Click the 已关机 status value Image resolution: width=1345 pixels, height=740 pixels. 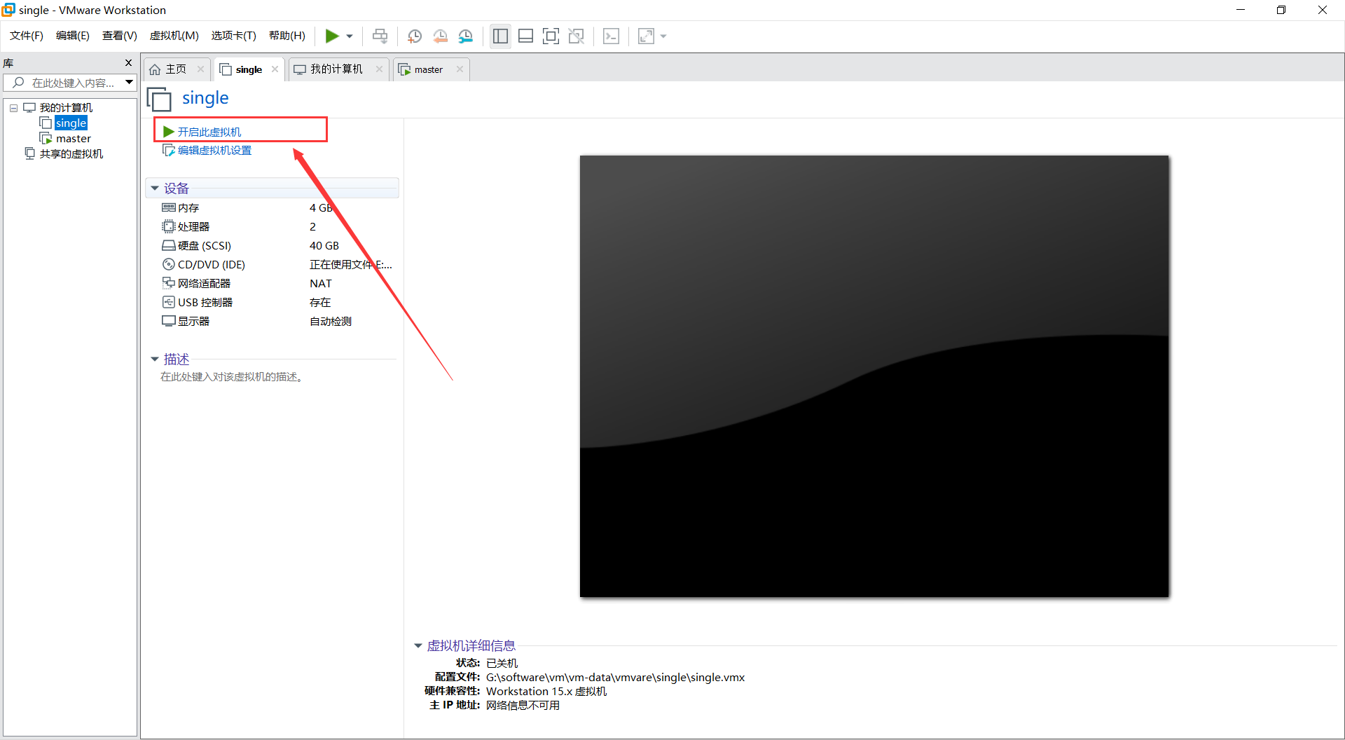tap(502, 664)
